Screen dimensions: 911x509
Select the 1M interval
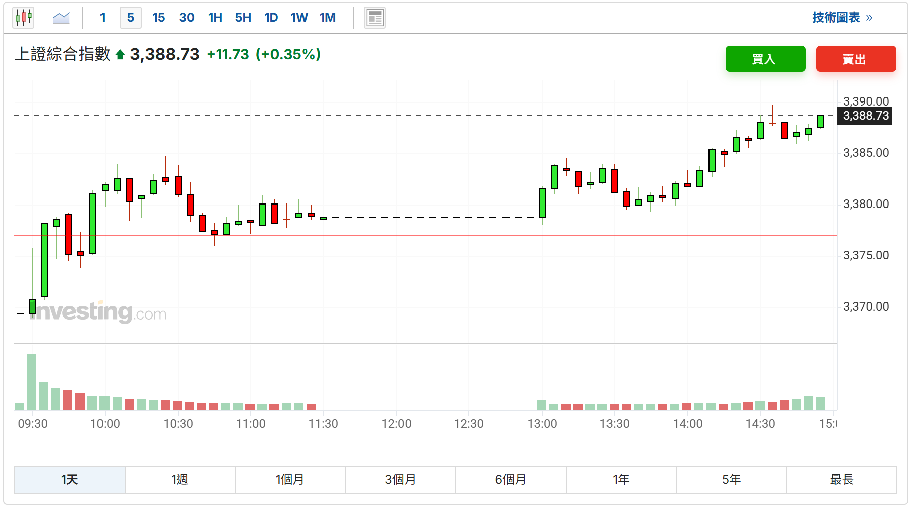click(328, 18)
